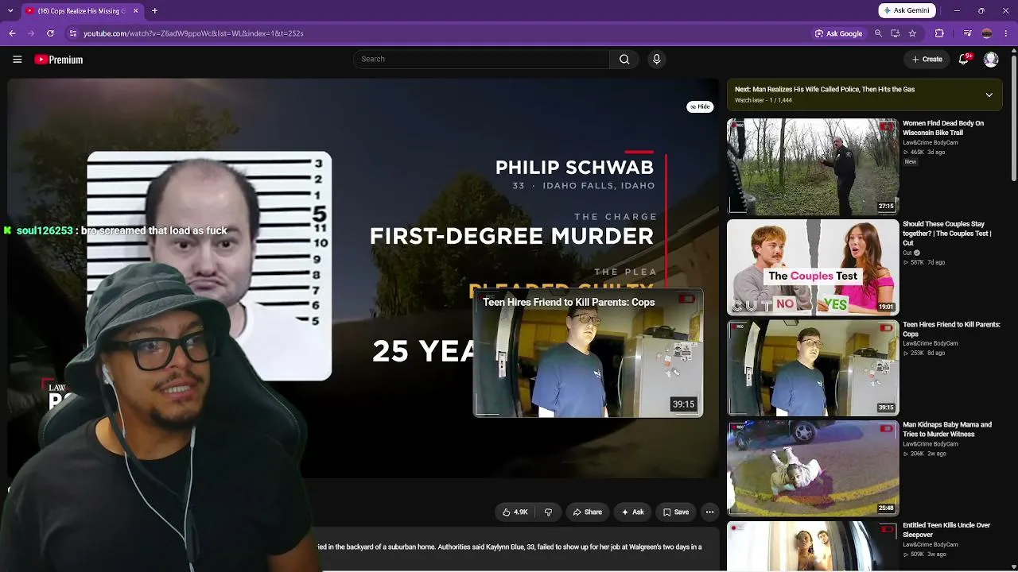The height and width of the screenshot is (572, 1018).
Task: Click the browser forward arrow
Action: pos(31,33)
